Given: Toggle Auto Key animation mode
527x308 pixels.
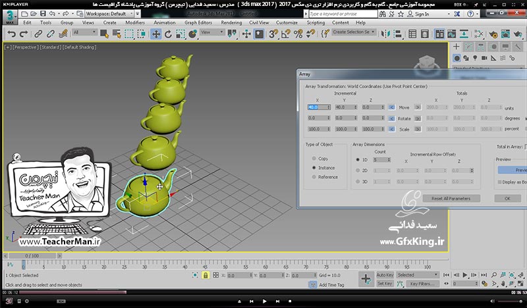Looking at the screenshot, I should coord(385,275).
